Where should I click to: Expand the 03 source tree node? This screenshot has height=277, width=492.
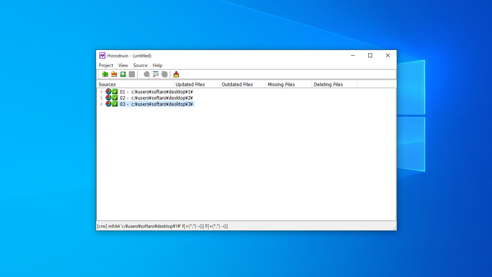101,104
